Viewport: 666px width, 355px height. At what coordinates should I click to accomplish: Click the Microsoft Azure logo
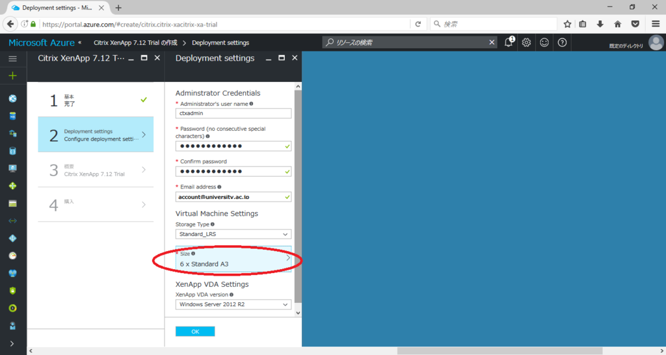point(42,42)
